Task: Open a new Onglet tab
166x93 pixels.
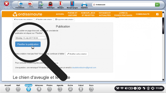Action: coord(41,4)
